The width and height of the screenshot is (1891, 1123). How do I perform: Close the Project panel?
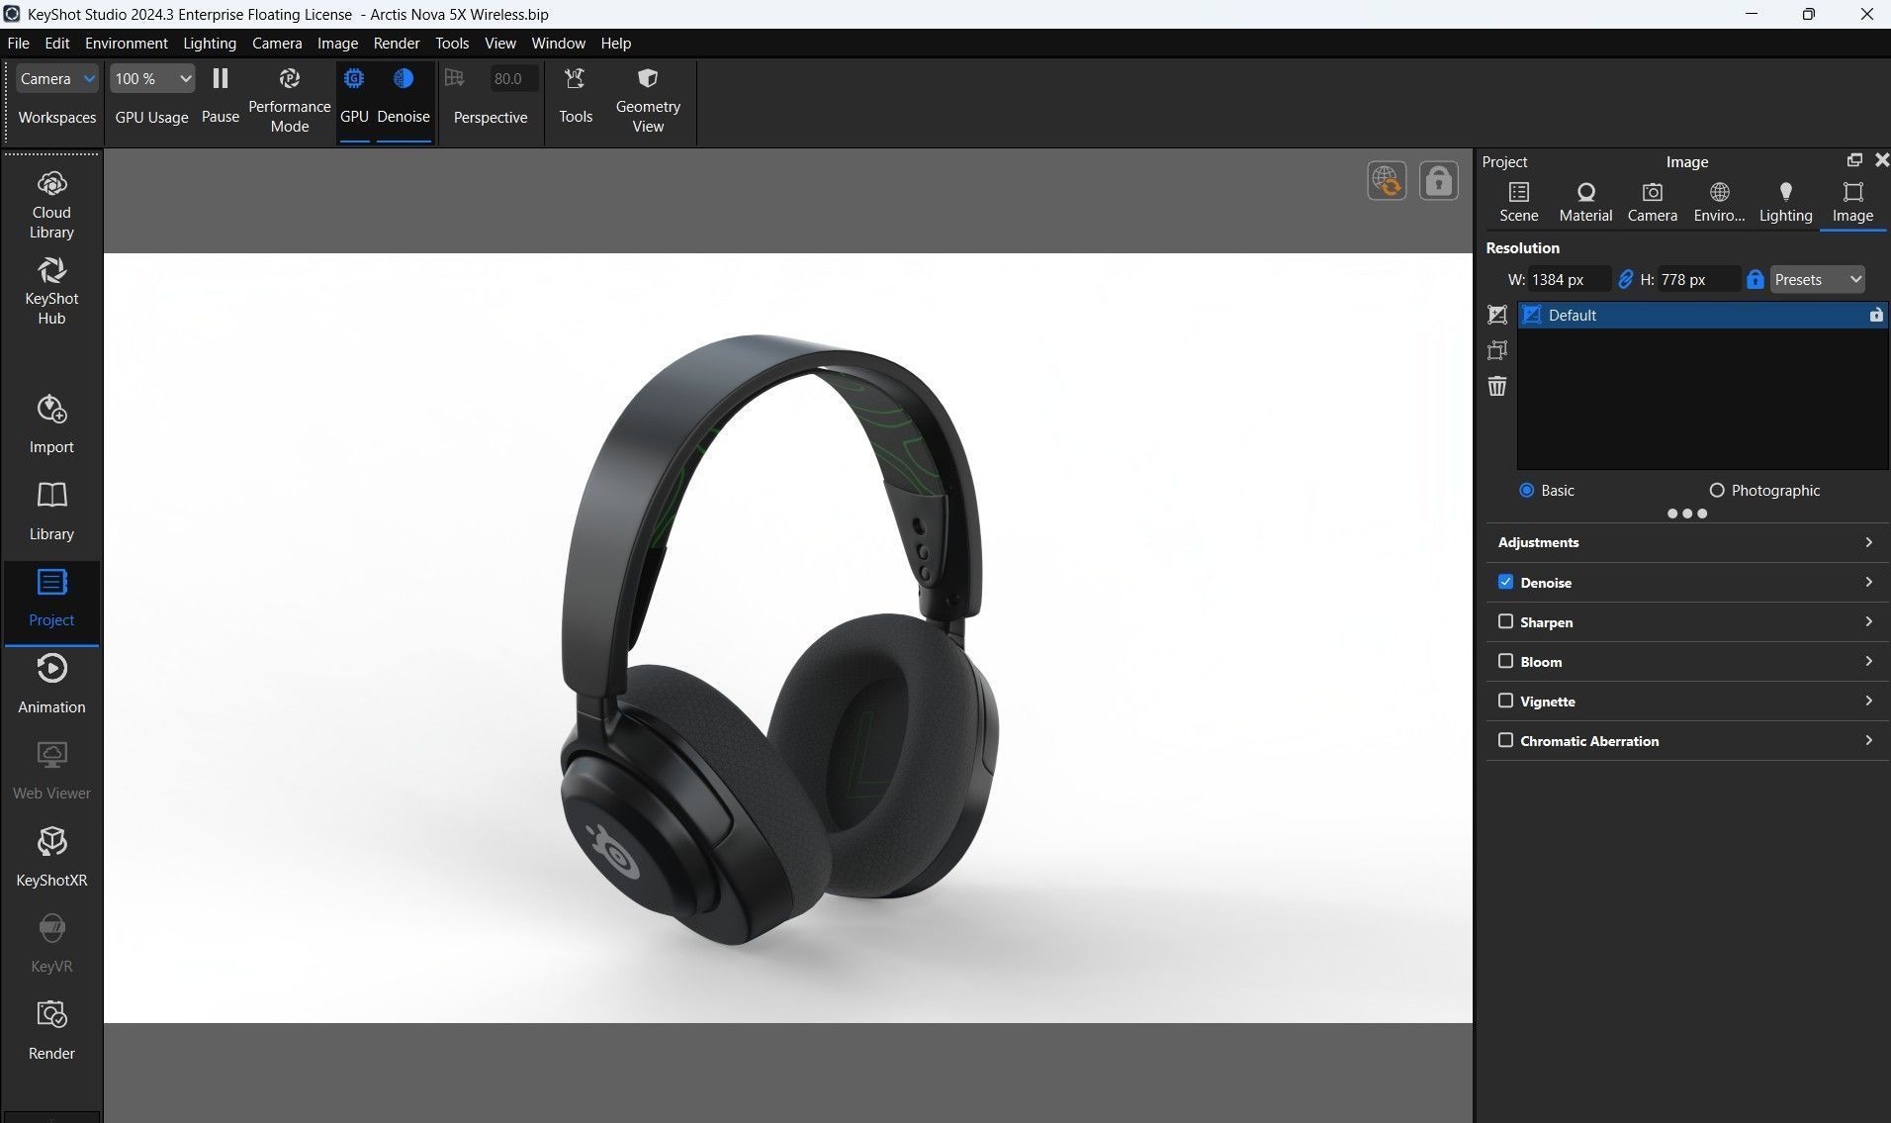[1881, 160]
